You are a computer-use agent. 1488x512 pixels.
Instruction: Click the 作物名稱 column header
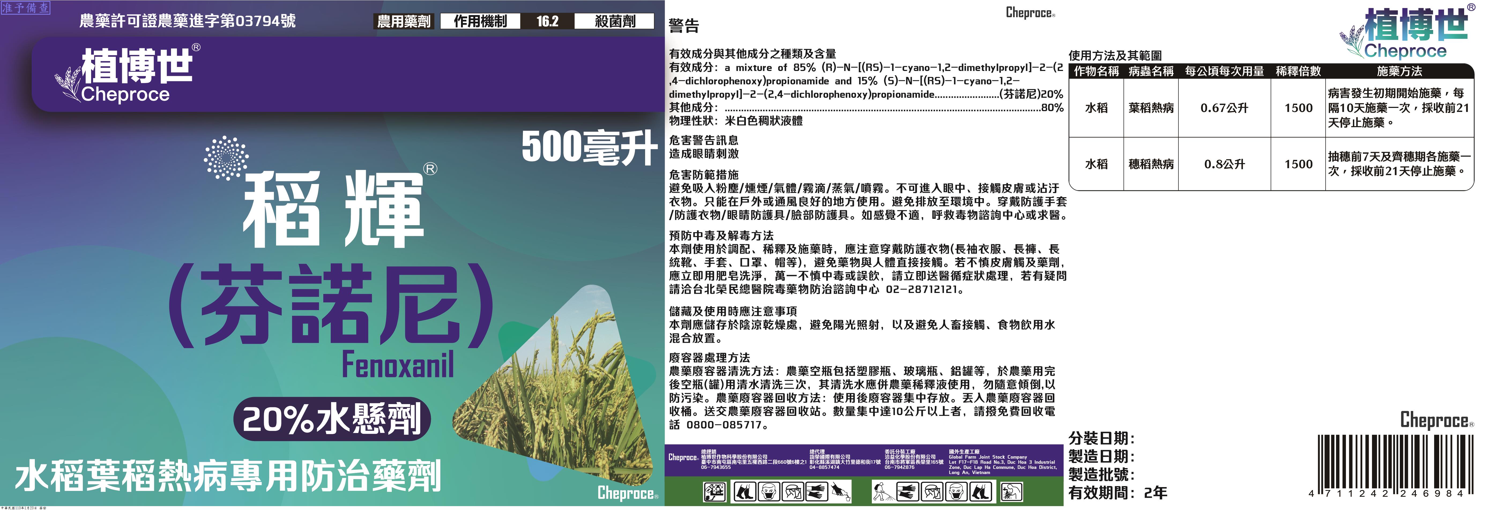tap(1096, 71)
